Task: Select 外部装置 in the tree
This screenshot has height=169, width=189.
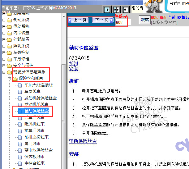Action: (21, 39)
